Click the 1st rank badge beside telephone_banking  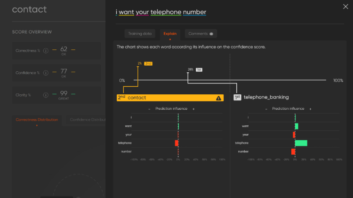click(x=237, y=97)
